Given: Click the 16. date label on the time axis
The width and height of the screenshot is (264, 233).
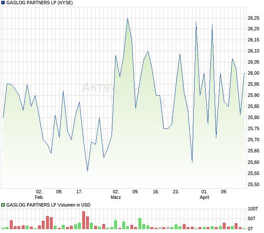Looking at the screenshot, I should click(156, 192).
